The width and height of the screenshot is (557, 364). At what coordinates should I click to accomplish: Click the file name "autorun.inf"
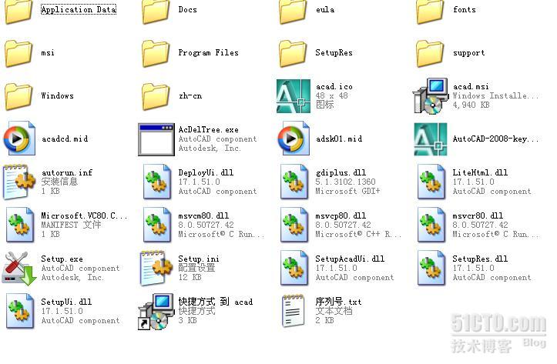67,173
